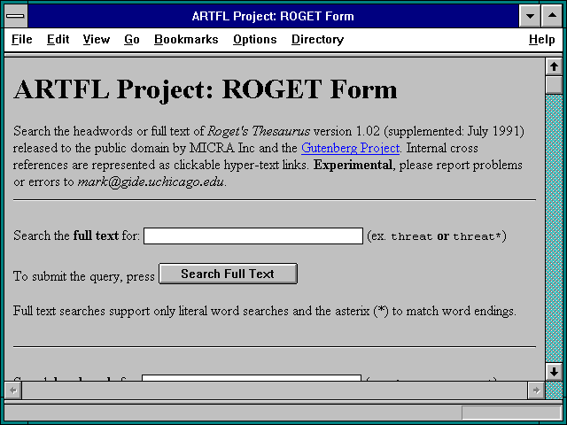Open the Go menu
The width and height of the screenshot is (567, 425).
tap(132, 39)
